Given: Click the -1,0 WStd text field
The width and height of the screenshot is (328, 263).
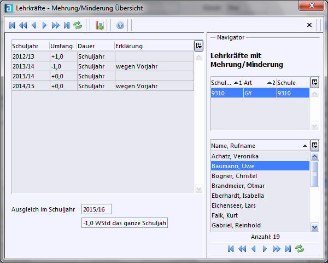Looking at the screenshot, I should (125, 223).
